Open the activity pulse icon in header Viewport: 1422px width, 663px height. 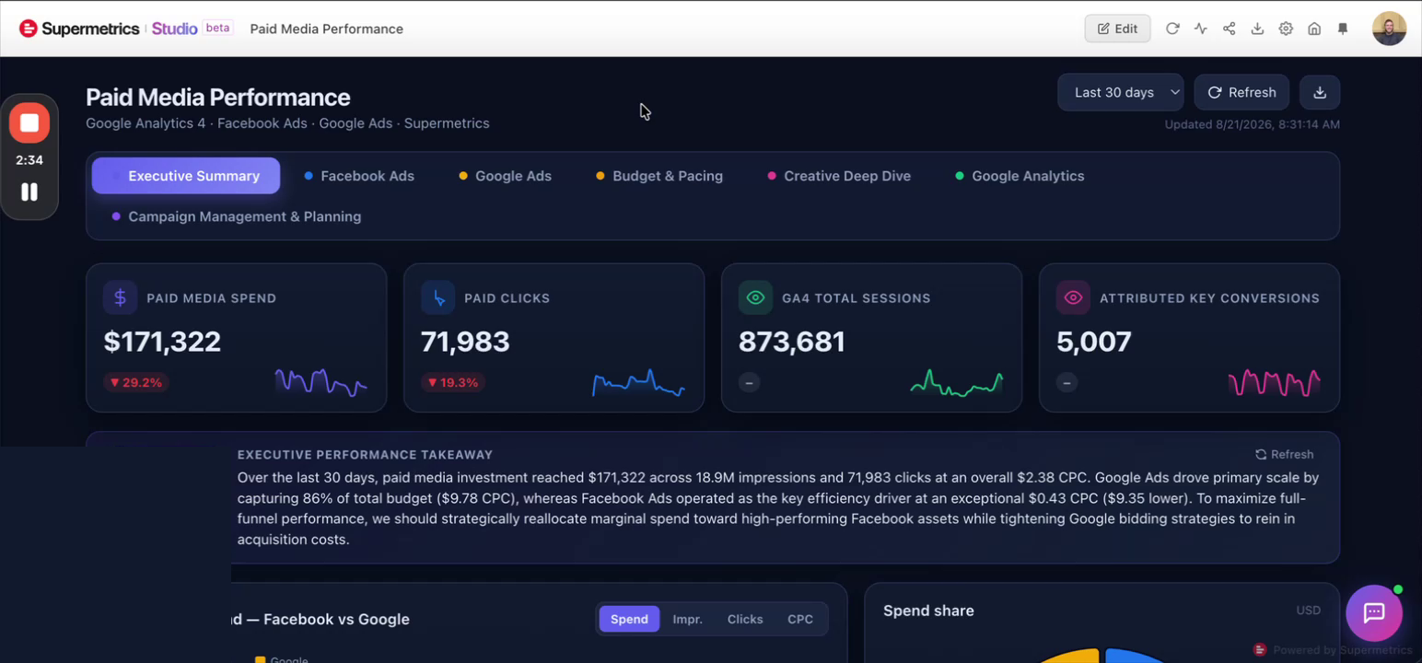click(x=1201, y=29)
